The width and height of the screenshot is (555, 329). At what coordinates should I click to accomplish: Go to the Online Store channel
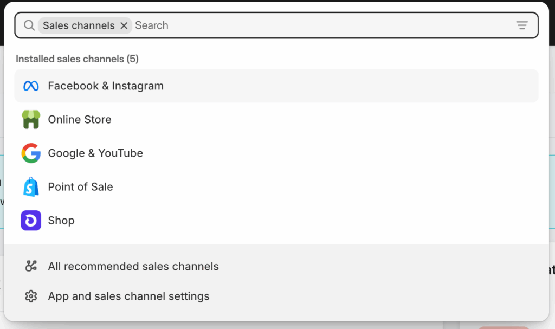click(x=80, y=120)
